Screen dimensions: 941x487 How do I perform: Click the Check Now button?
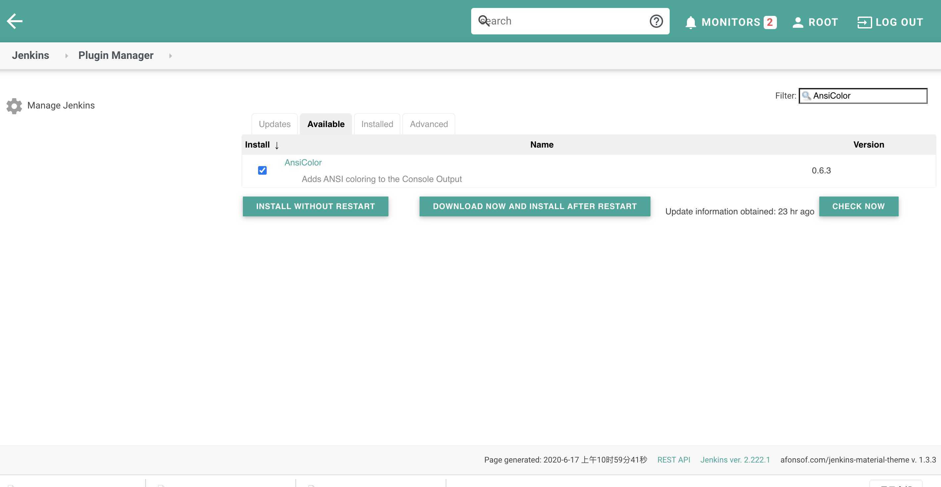[x=858, y=206]
